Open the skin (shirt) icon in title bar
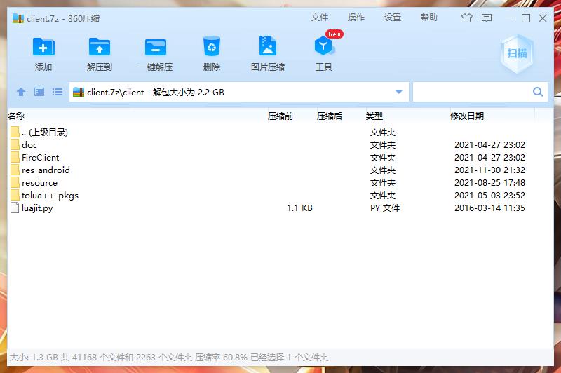 pyautogui.click(x=467, y=18)
